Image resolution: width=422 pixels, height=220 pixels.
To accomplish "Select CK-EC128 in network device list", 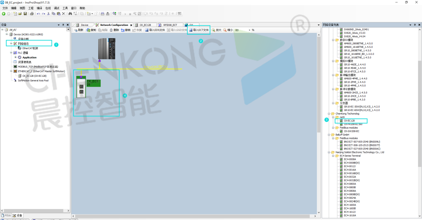I will (x=349, y=121).
